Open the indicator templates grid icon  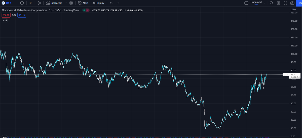pyautogui.click(x=71, y=3)
